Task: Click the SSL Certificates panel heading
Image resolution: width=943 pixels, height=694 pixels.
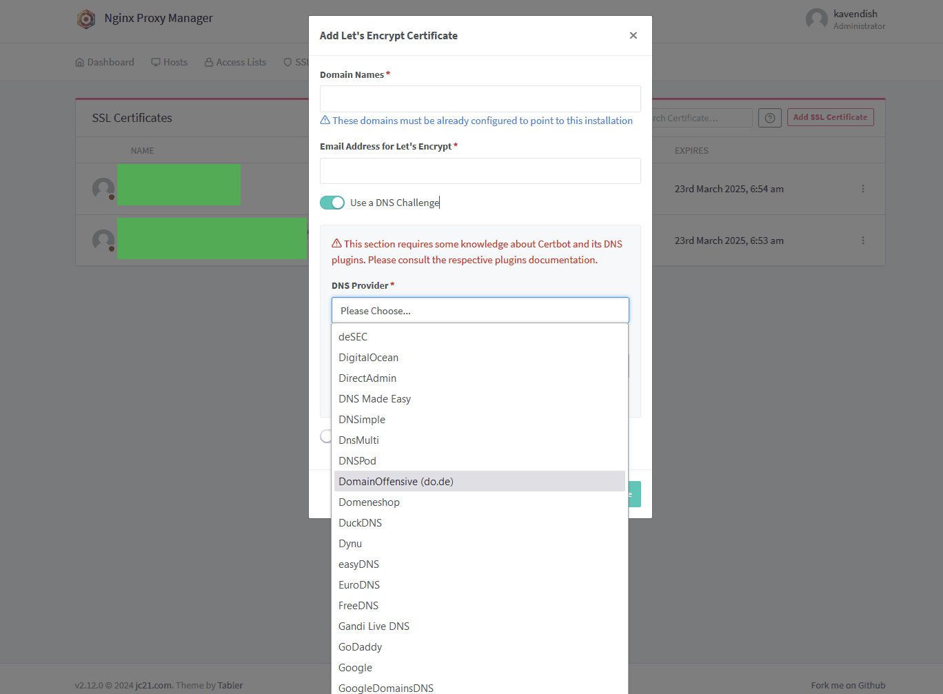Action: pyautogui.click(x=132, y=118)
